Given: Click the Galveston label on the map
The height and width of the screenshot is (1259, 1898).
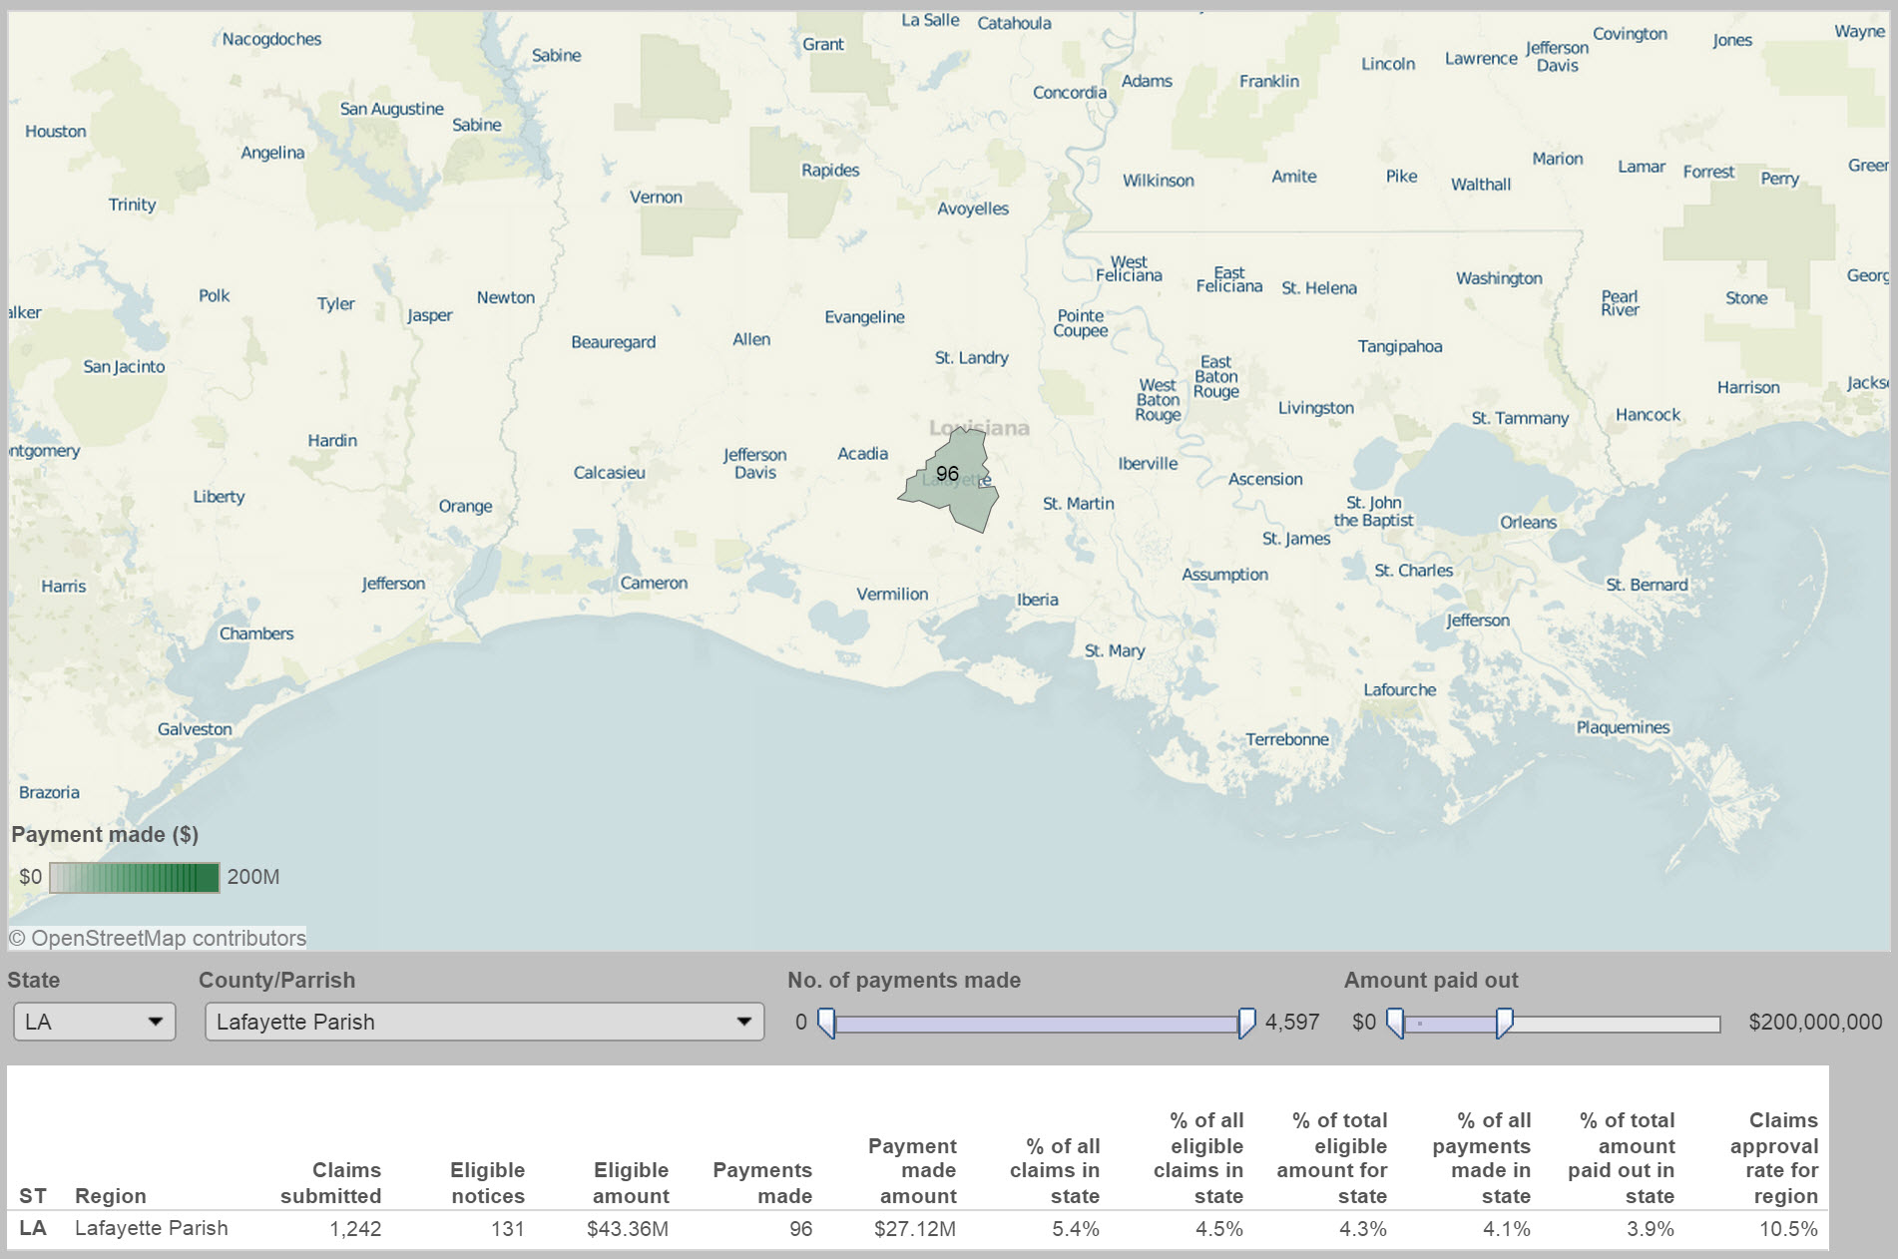Looking at the screenshot, I should coord(195,729).
